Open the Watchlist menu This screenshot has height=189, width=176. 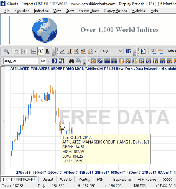(x=138, y=11)
